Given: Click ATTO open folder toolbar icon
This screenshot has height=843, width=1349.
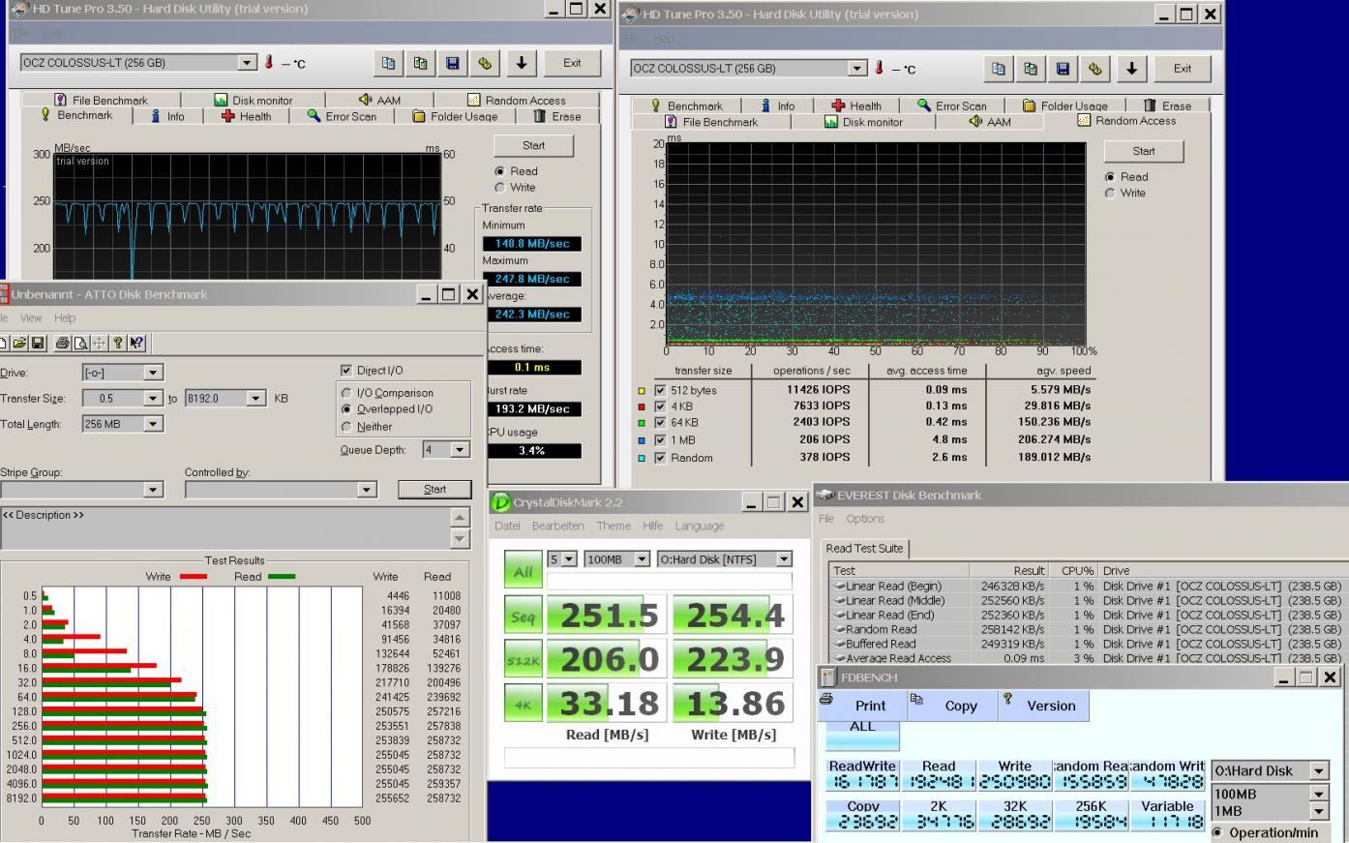Looking at the screenshot, I should click(19, 343).
